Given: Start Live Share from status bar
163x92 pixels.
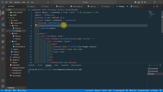Looking at the screenshot, I should coord(22,90).
